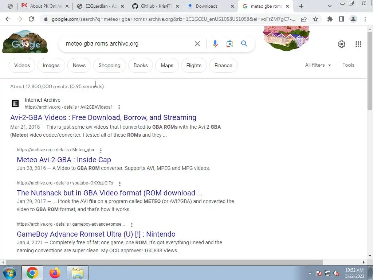
Task: Filter results by Images
Action: (x=51, y=65)
